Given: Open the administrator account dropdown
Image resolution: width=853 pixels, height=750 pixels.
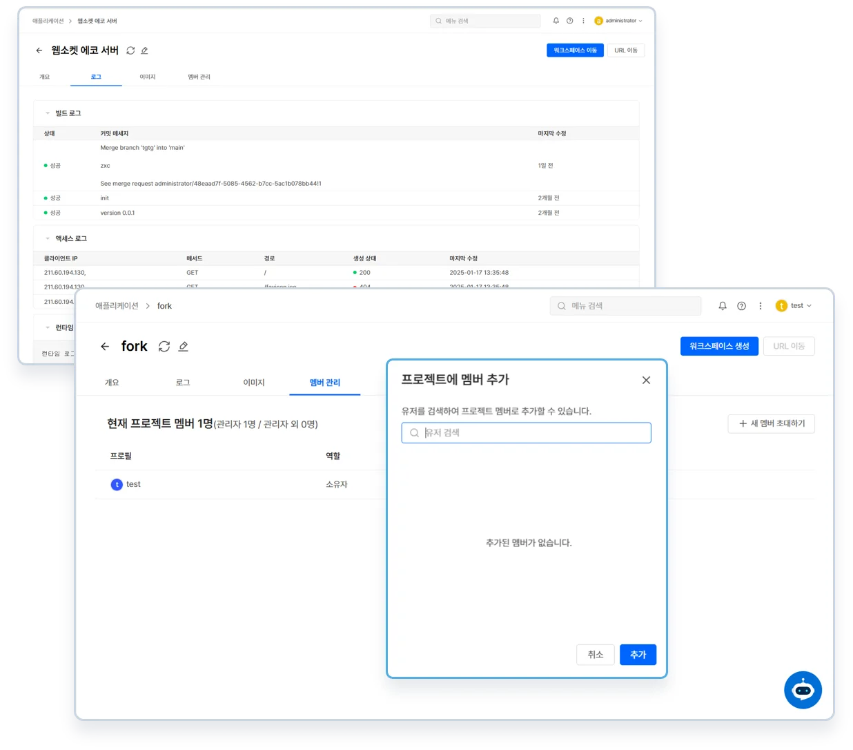Looking at the screenshot, I should pyautogui.click(x=618, y=21).
